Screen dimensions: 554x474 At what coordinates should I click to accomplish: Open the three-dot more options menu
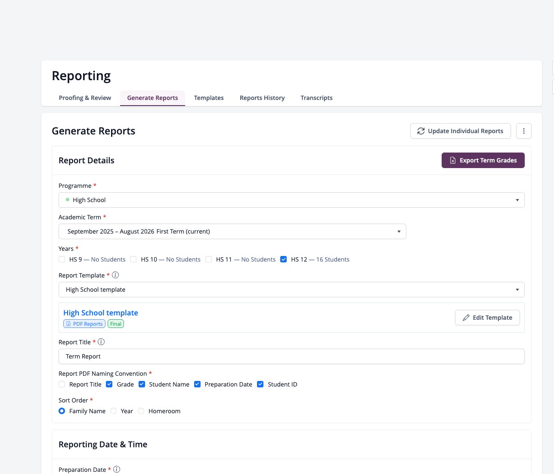(x=523, y=131)
